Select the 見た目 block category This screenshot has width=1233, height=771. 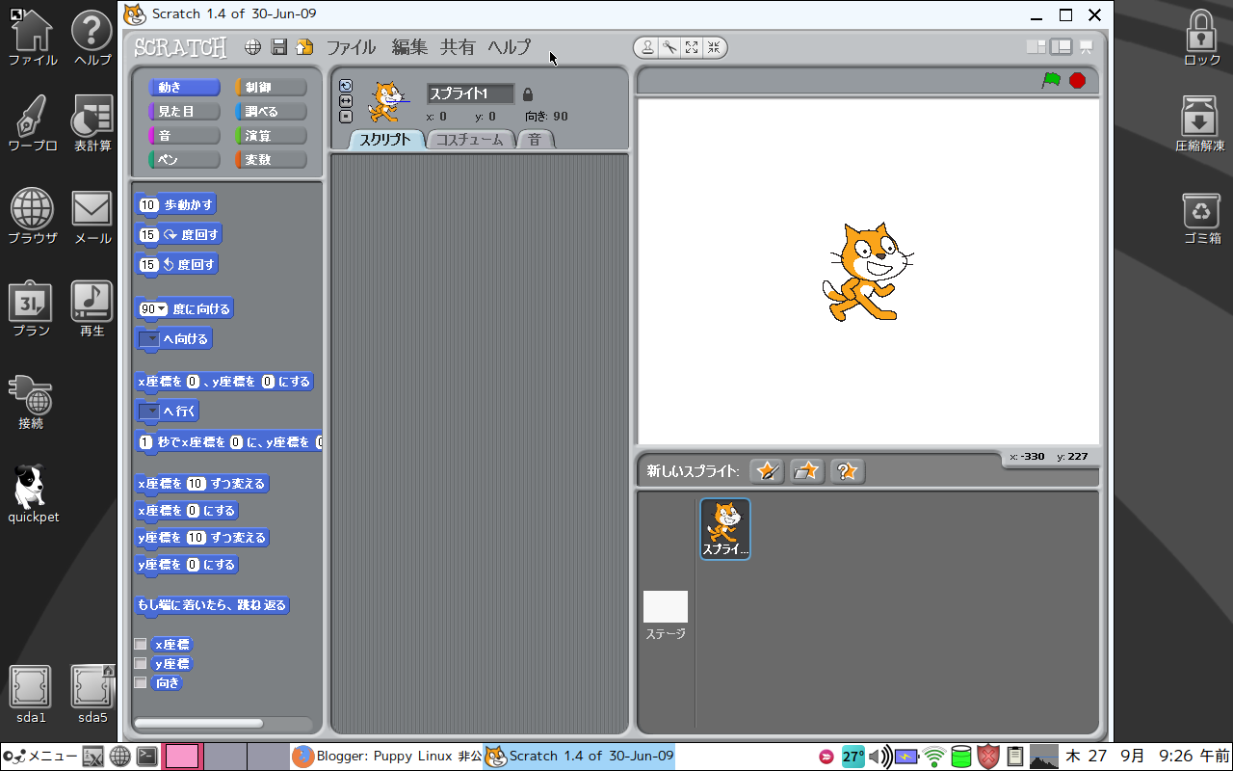tap(184, 112)
